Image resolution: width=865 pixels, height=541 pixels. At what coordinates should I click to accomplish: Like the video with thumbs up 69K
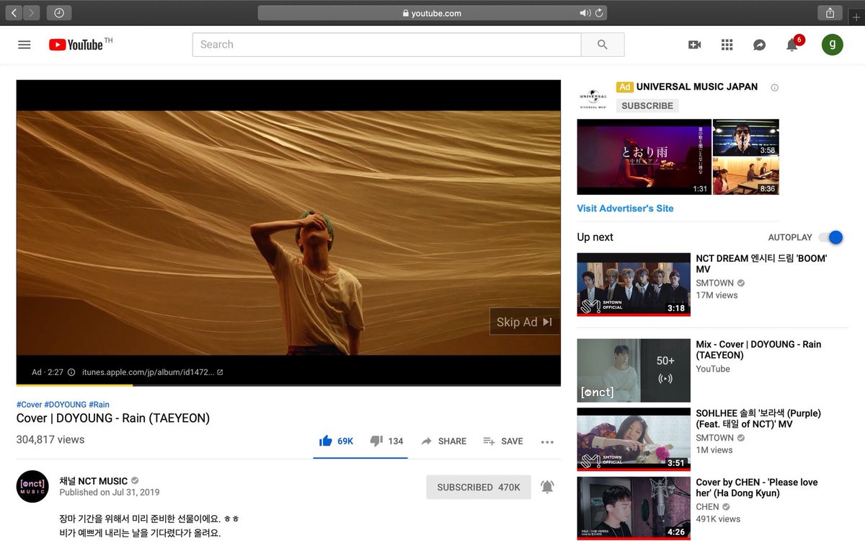coord(337,441)
